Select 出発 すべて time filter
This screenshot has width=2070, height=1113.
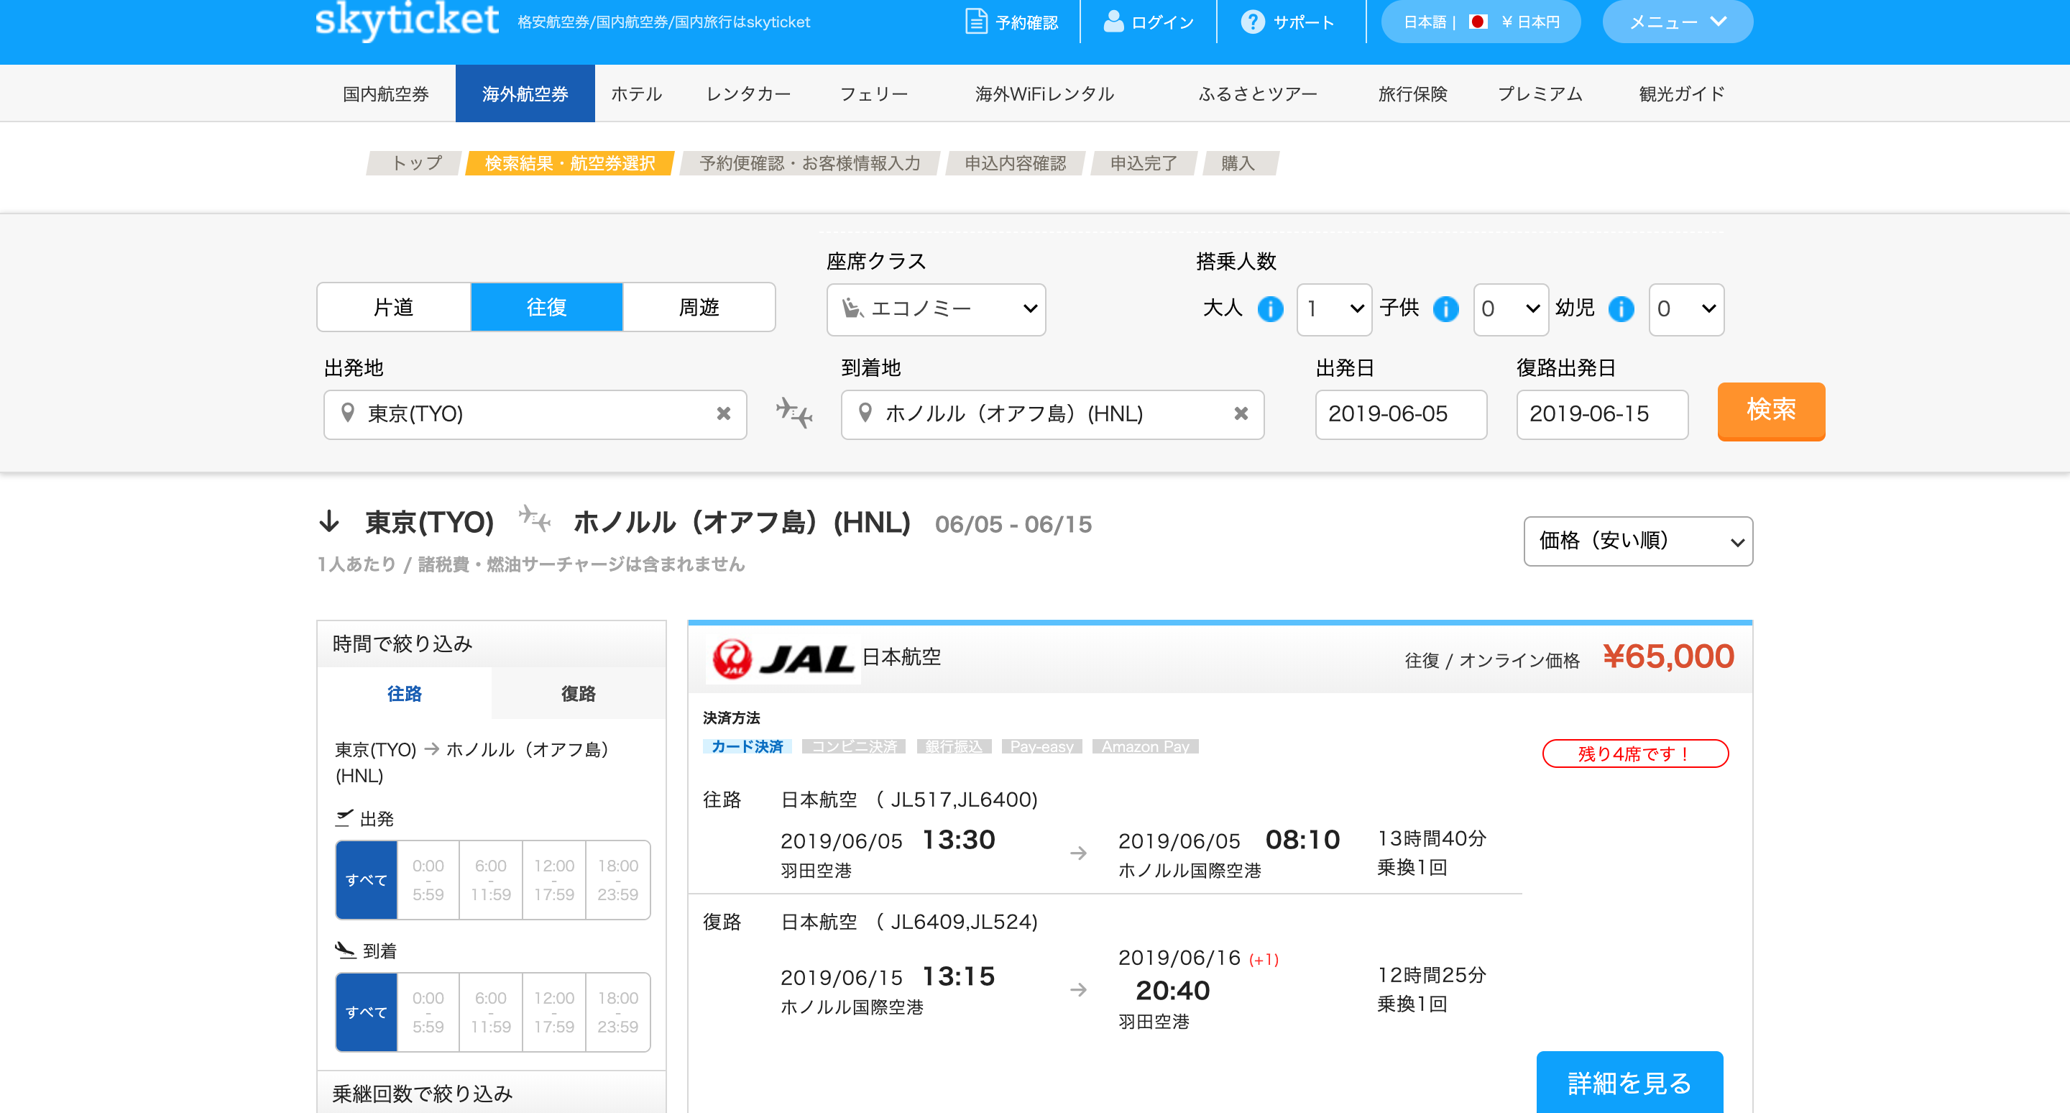[x=367, y=880]
